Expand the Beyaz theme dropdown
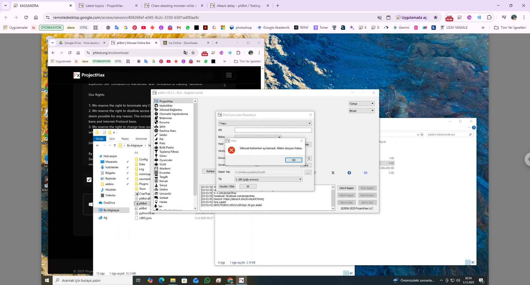Screen dimensions: 530x285 pyautogui.click(x=361, y=111)
